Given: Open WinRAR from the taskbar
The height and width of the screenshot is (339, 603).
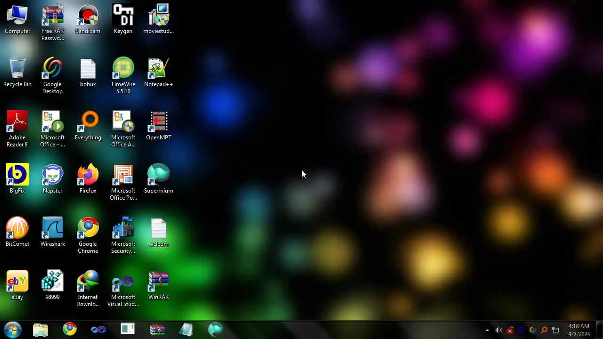Looking at the screenshot, I should [157, 330].
